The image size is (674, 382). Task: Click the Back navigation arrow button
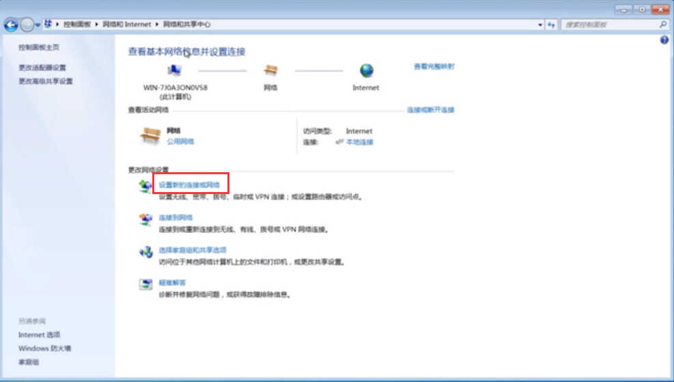coord(11,25)
